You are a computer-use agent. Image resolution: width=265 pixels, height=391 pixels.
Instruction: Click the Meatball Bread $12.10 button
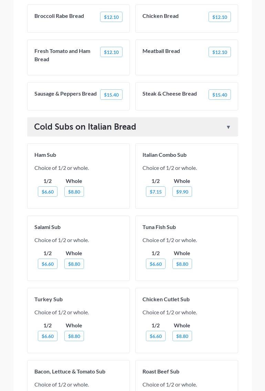point(220,52)
